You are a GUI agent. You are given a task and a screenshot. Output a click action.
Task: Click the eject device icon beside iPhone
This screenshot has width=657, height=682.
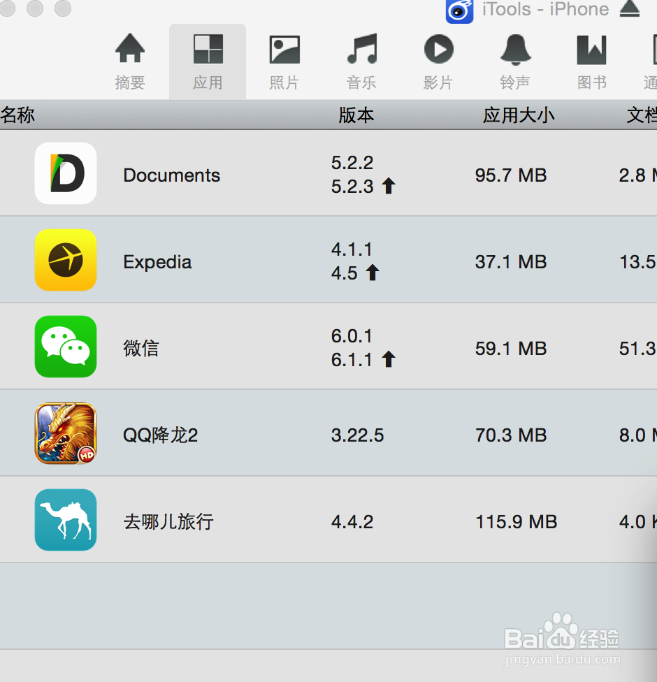pos(630,8)
